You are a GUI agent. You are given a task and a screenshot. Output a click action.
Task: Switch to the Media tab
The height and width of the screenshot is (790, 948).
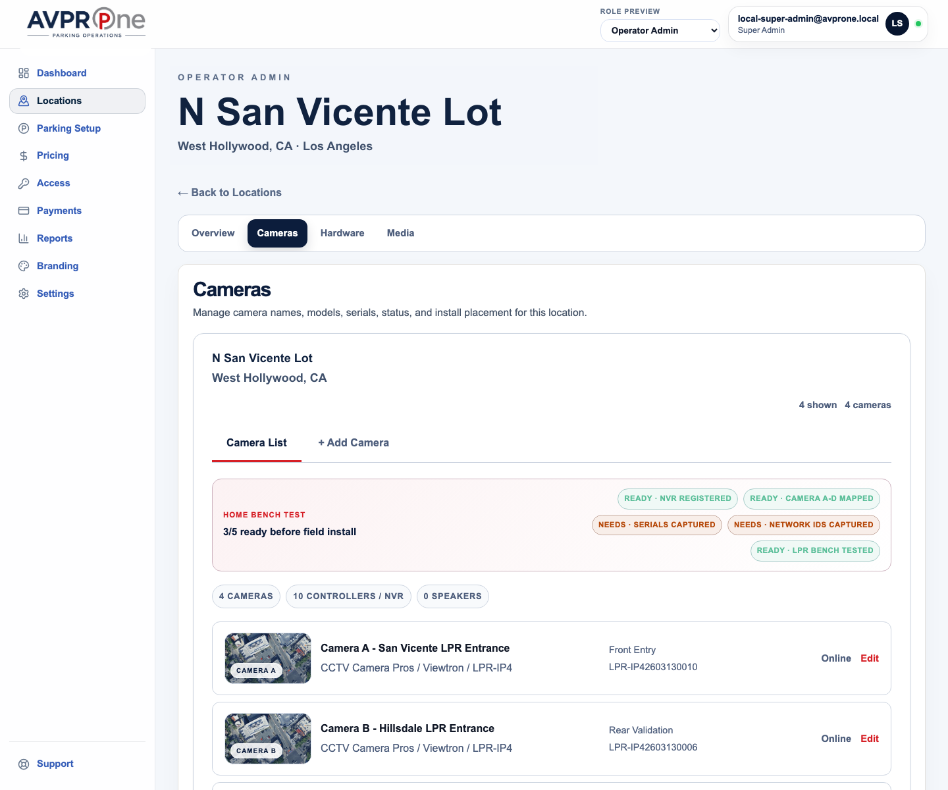click(x=400, y=233)
